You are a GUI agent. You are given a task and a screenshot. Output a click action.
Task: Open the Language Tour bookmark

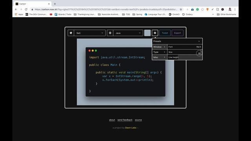pos(155,14)
